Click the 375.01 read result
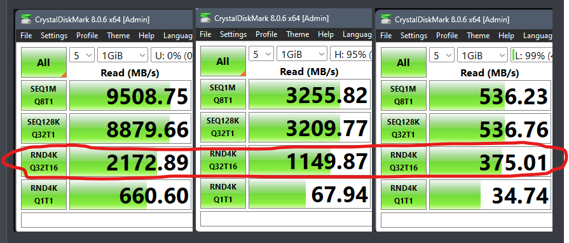Viewport: 569px width, 243px height. 490,162
